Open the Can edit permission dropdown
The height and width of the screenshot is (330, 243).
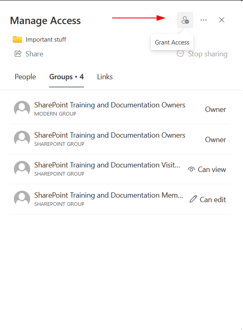[x=208, y=200]
